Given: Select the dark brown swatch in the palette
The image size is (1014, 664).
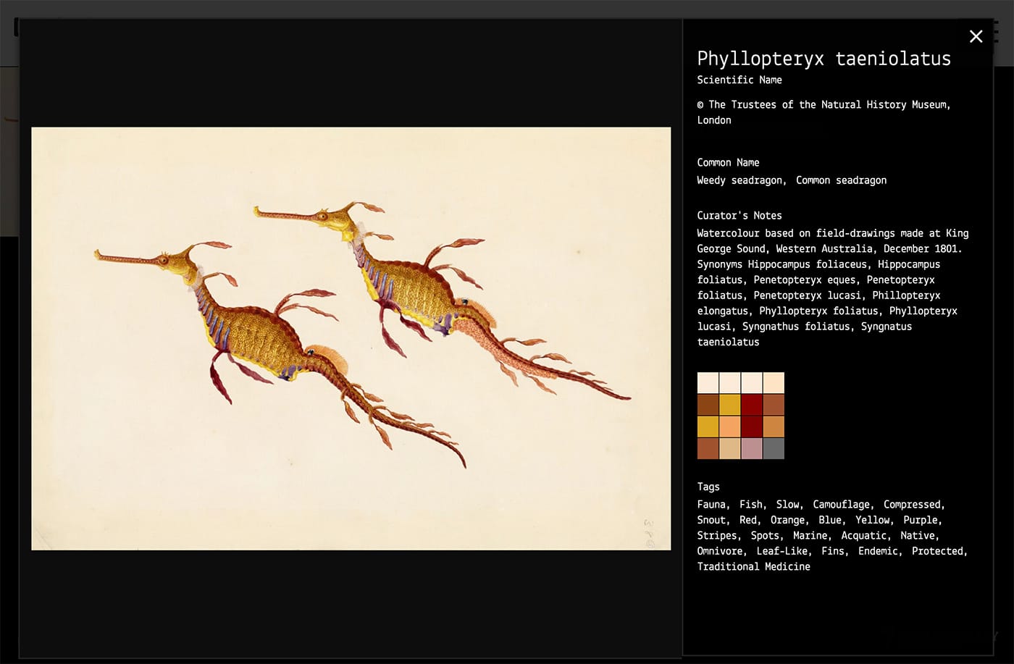Looking at the screenshot, I should (708, 405).
